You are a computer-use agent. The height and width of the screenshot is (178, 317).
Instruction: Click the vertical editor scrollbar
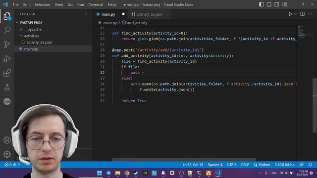coord(315,105)
